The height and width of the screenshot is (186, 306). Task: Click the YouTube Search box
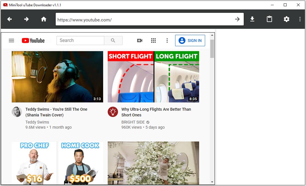click(80, 41)
